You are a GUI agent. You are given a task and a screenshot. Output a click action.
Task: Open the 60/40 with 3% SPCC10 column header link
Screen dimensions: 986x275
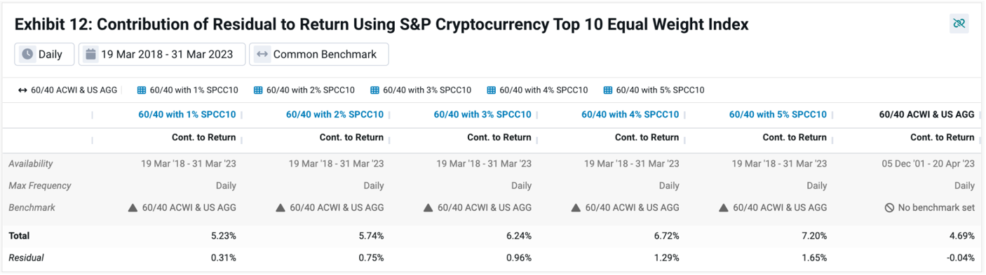pyautogui.click(x=482, y=114)
